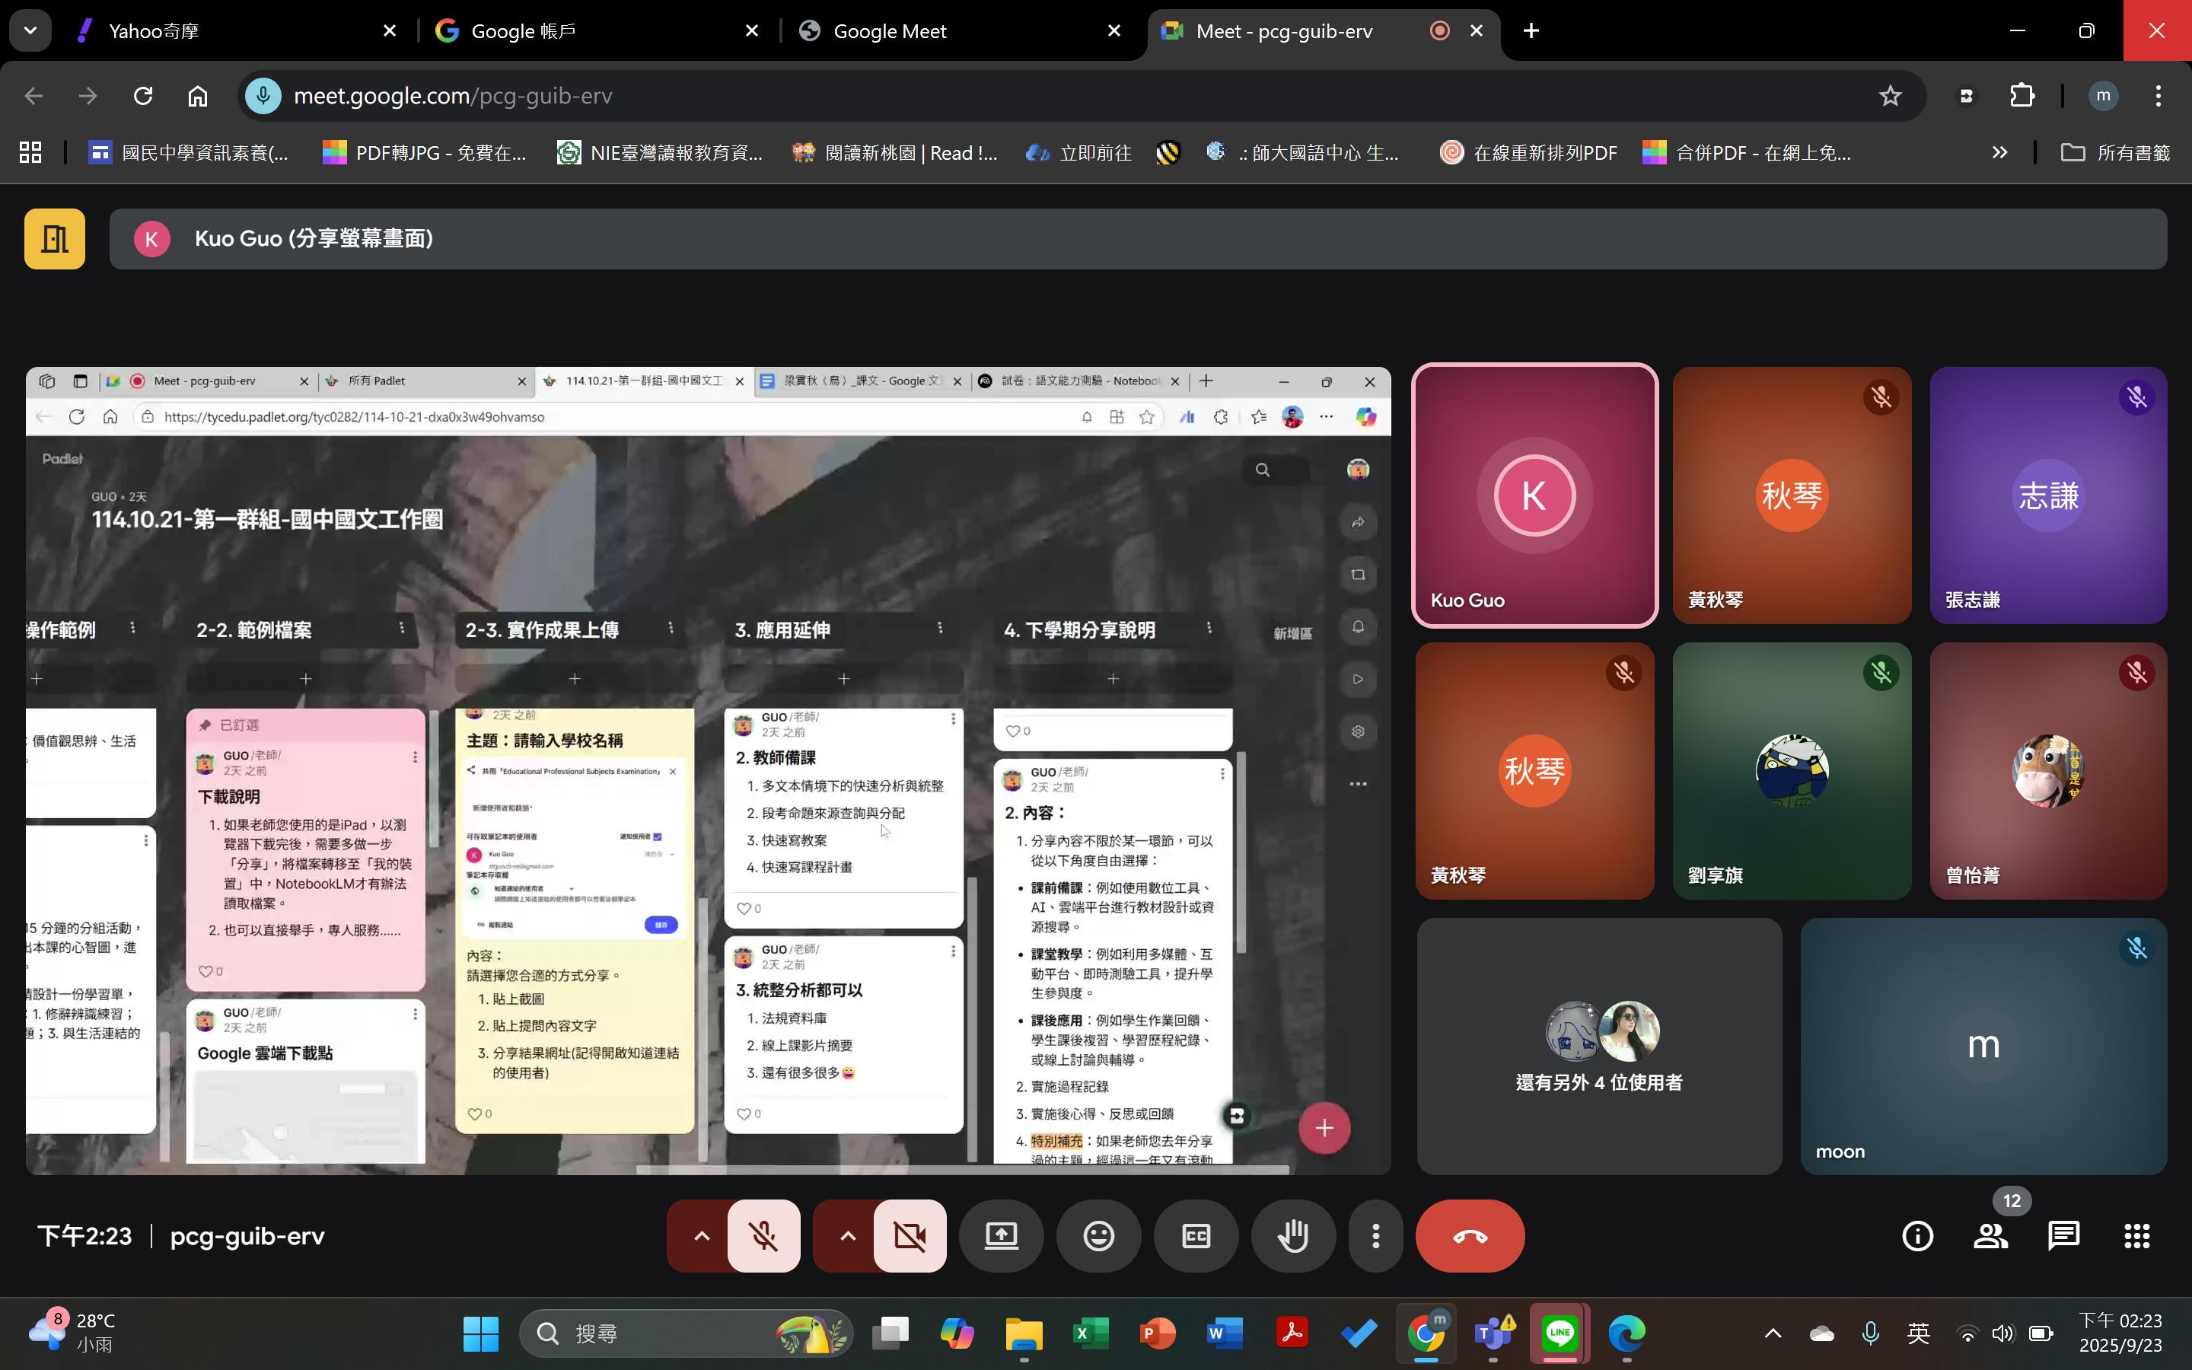Open the meeting details info icon
Screen dimensions: 2192x1370
(x=1916, y=1236)
